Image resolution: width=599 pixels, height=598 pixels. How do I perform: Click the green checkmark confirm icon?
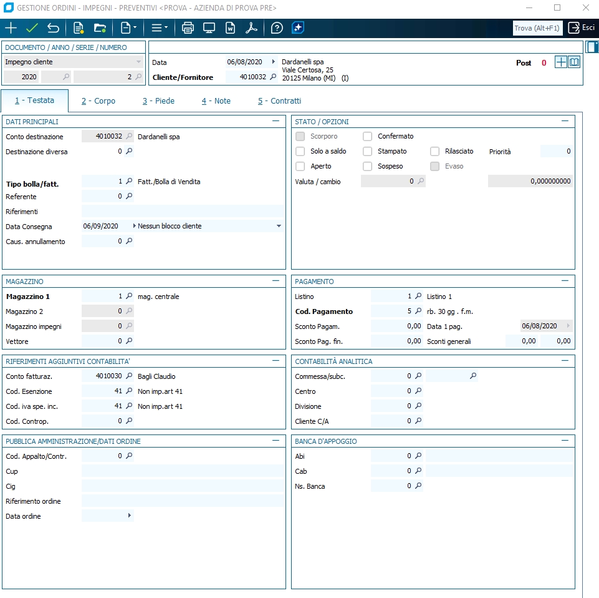point(32,28)
